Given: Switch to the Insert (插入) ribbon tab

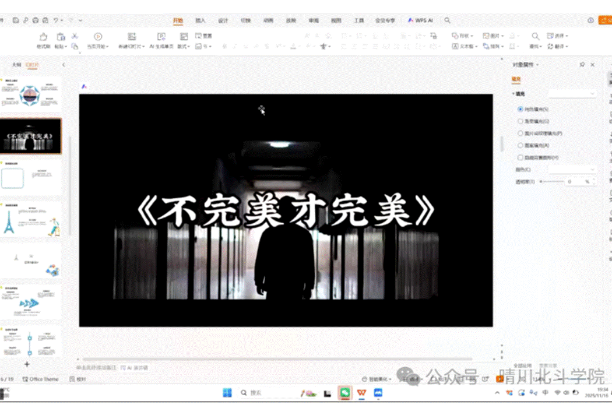Looking at the screenshot, I should [201, 20].
